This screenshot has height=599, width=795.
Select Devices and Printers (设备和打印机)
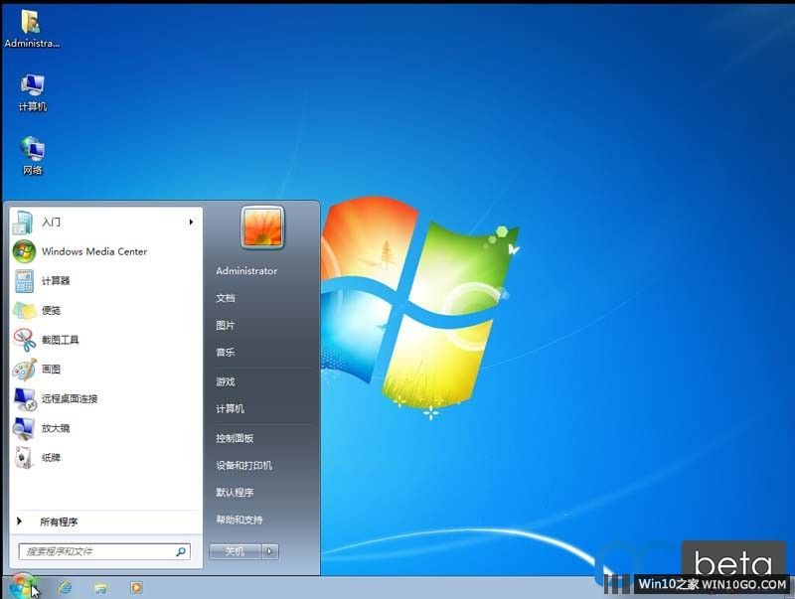click(243, 465)
